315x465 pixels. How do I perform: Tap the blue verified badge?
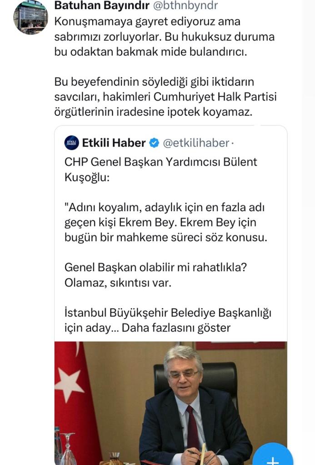155,143
